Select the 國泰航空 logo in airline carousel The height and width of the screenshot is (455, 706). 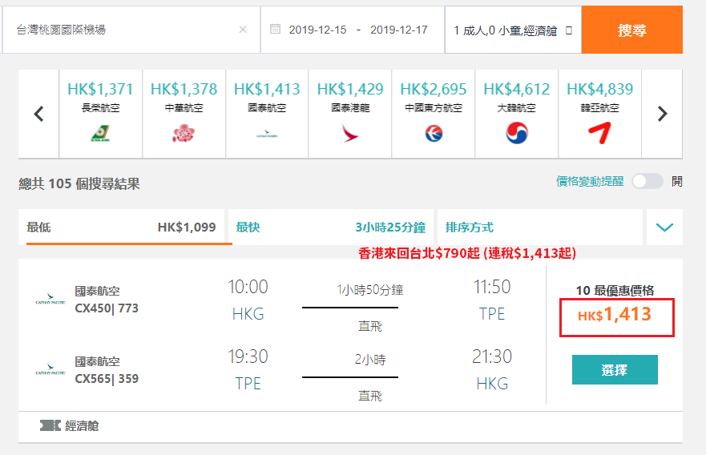pos(267,134)
